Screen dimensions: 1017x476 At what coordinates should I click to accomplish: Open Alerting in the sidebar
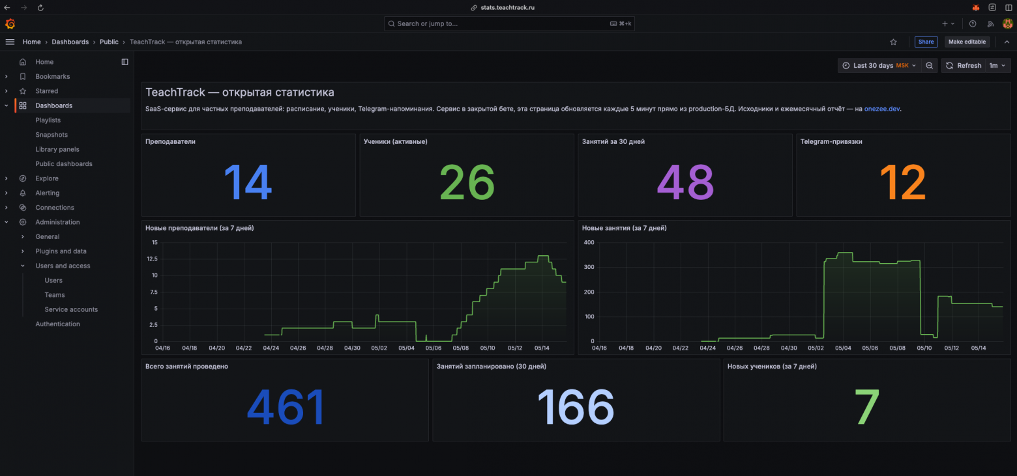pyautogui.click(x=47, y=193)
